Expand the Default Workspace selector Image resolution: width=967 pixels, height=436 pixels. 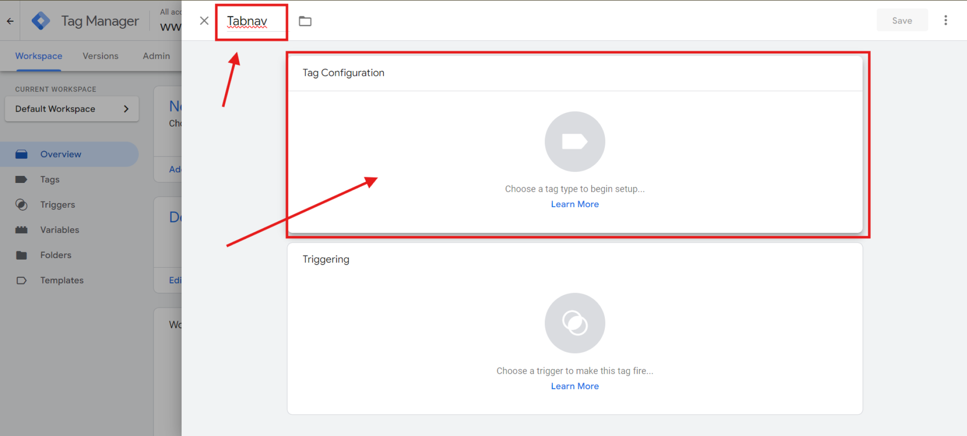click(71, 109)
